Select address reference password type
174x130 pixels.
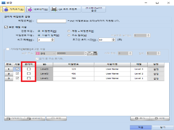point(69,35)
